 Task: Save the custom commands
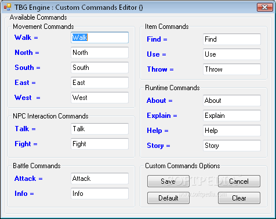168,181
